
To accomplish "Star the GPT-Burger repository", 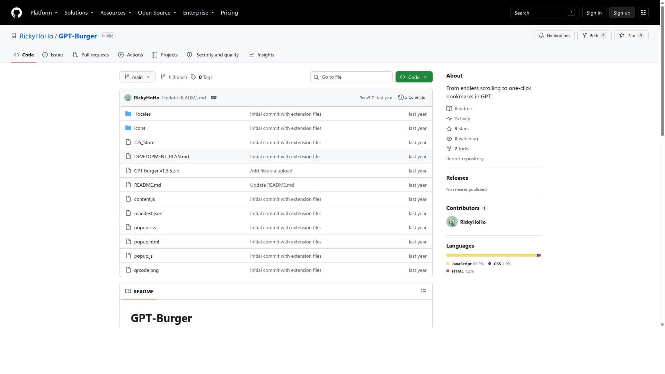I will 631,36.
